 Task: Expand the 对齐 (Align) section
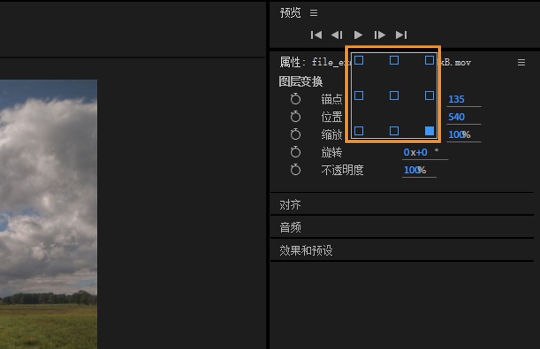click(289, 204)
